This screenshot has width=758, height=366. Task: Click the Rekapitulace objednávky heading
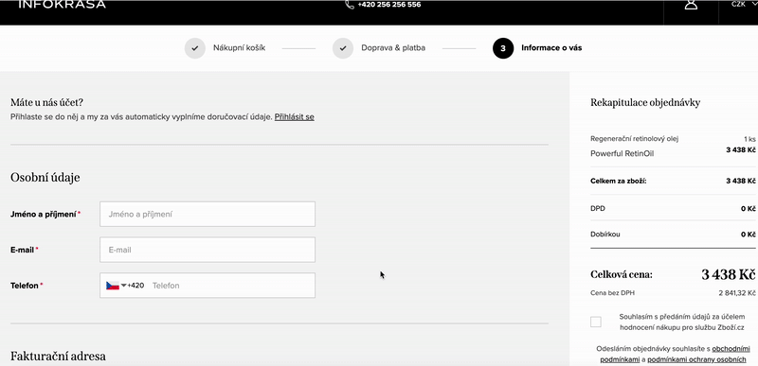[645, 103]
